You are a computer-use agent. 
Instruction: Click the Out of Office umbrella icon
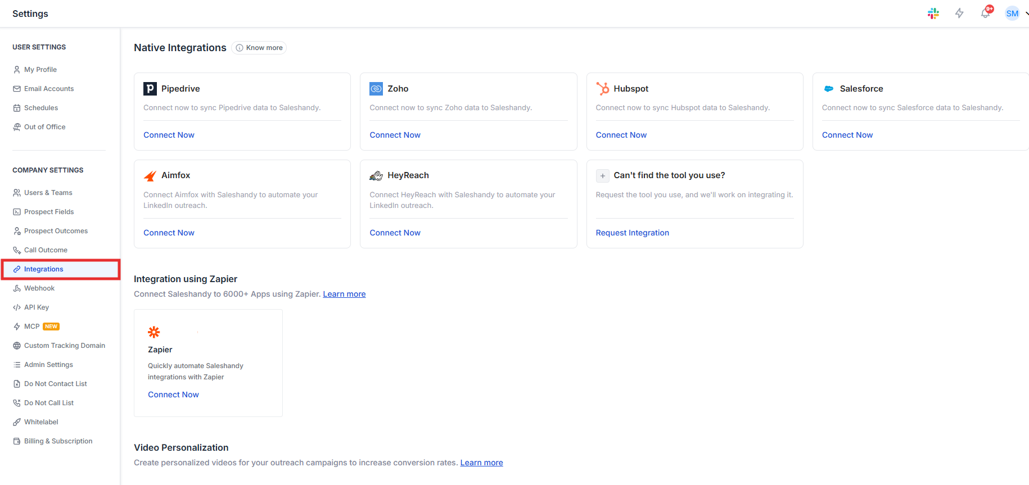click(x=17, y=127)
